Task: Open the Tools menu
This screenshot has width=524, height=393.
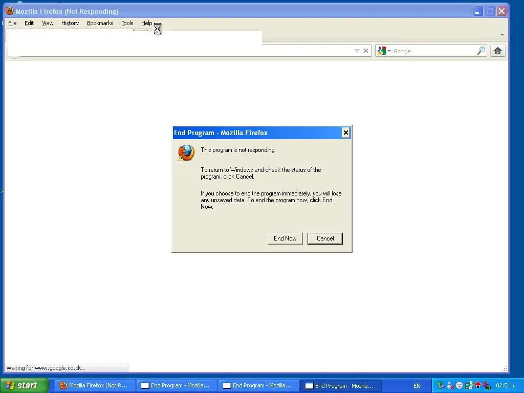Action: point(127,23)
